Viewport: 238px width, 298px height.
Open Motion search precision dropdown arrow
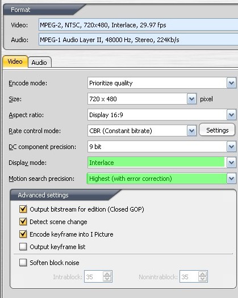(x=231, y=179)
